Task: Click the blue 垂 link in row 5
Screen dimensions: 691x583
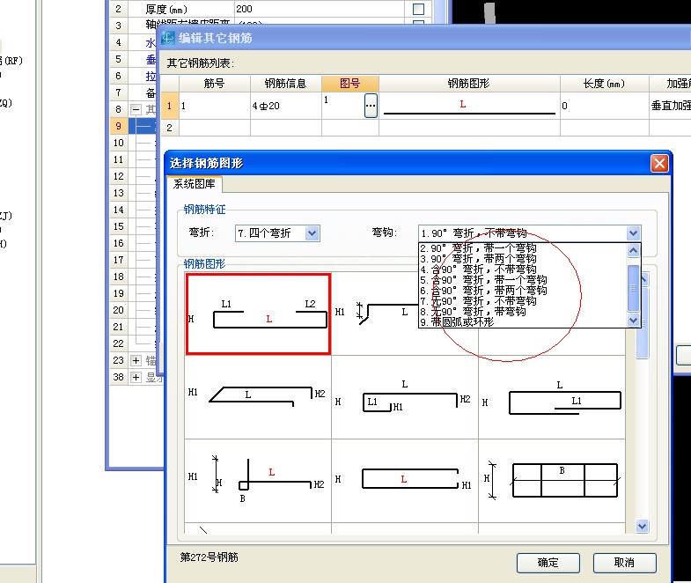Action: point(151,60)
